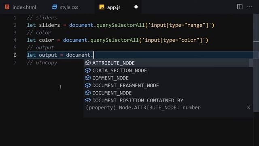This screenshot has height=146, width=259.
Task: Click 'document' on line 4
Action: tap(75, 40)
